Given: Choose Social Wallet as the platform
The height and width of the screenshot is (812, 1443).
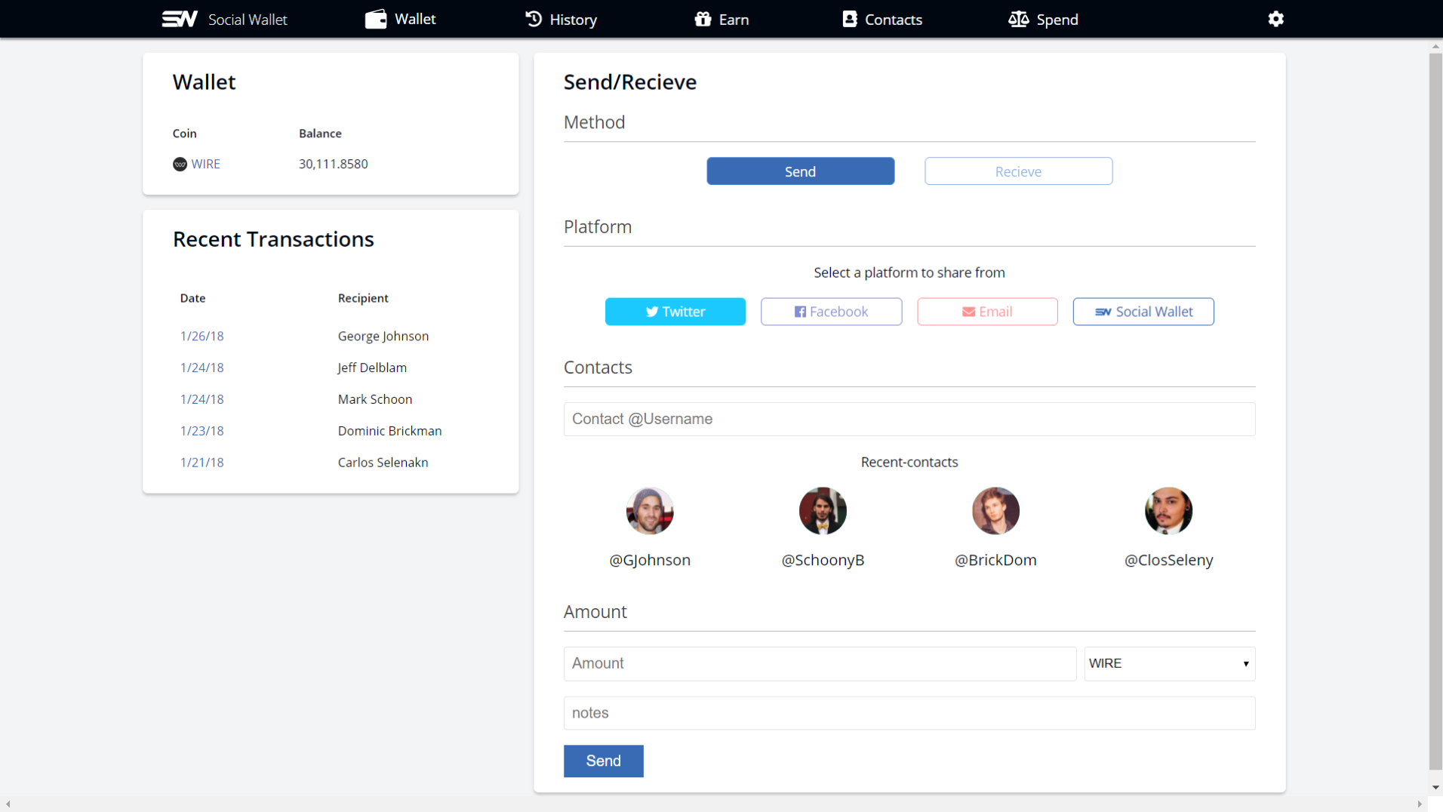Looking at the screenshot, I should pos(1143,312).
